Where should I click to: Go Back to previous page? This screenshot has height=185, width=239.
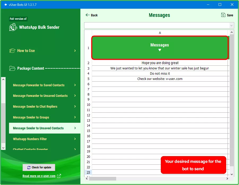(92, 15)
